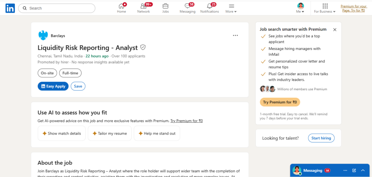Click the 'Over 100 applicants' text

tap(128, 56)
